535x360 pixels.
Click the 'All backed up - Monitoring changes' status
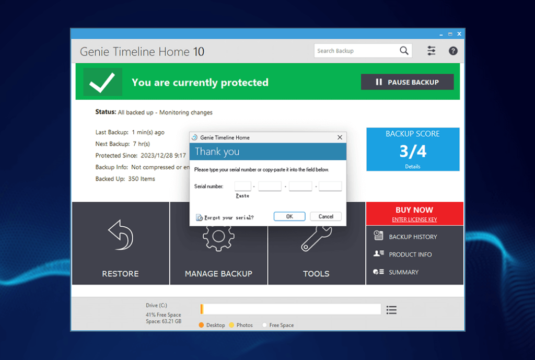tap(165, 113)
